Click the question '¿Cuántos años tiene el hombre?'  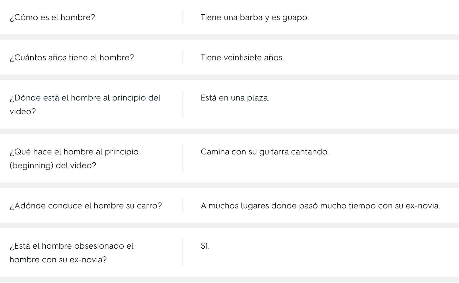pos(72,58)
